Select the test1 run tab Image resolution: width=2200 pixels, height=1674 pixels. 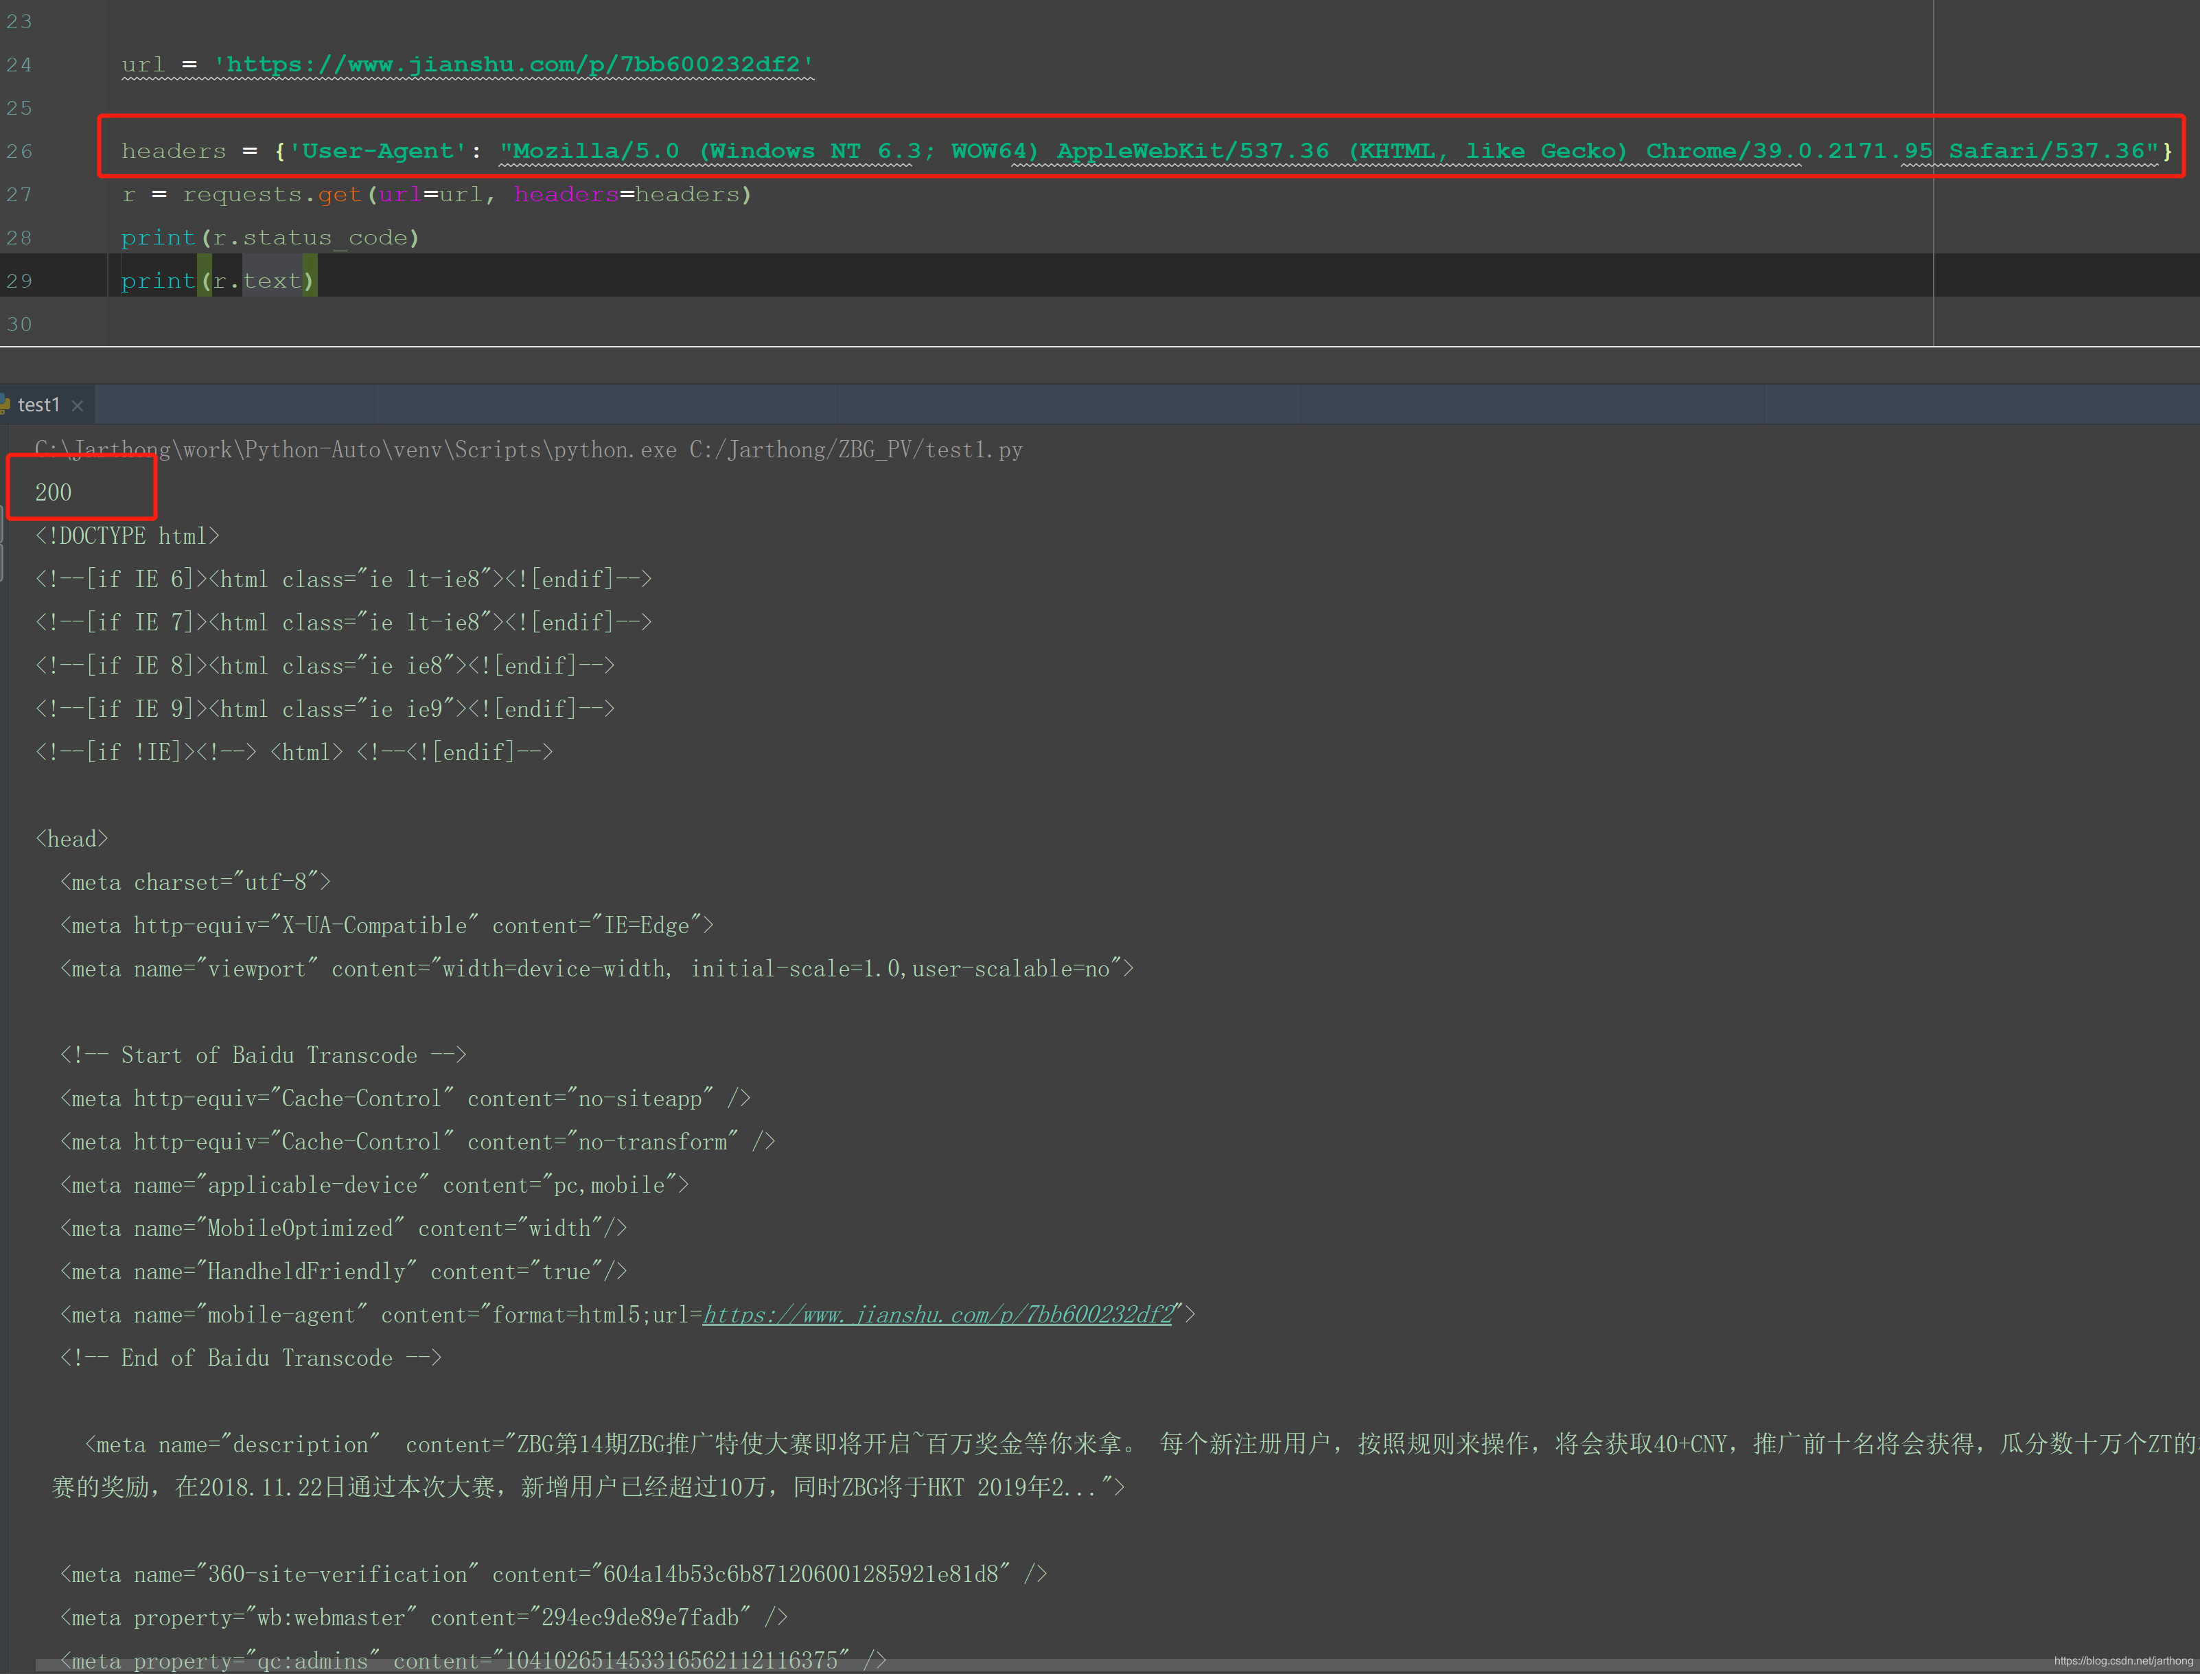[x=39, y=406]
